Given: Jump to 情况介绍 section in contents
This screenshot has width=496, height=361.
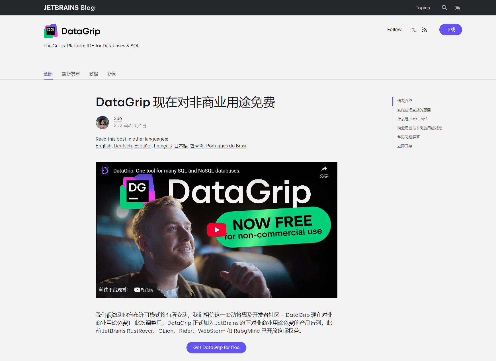Looking at the screenshot, I should point(405,101).
